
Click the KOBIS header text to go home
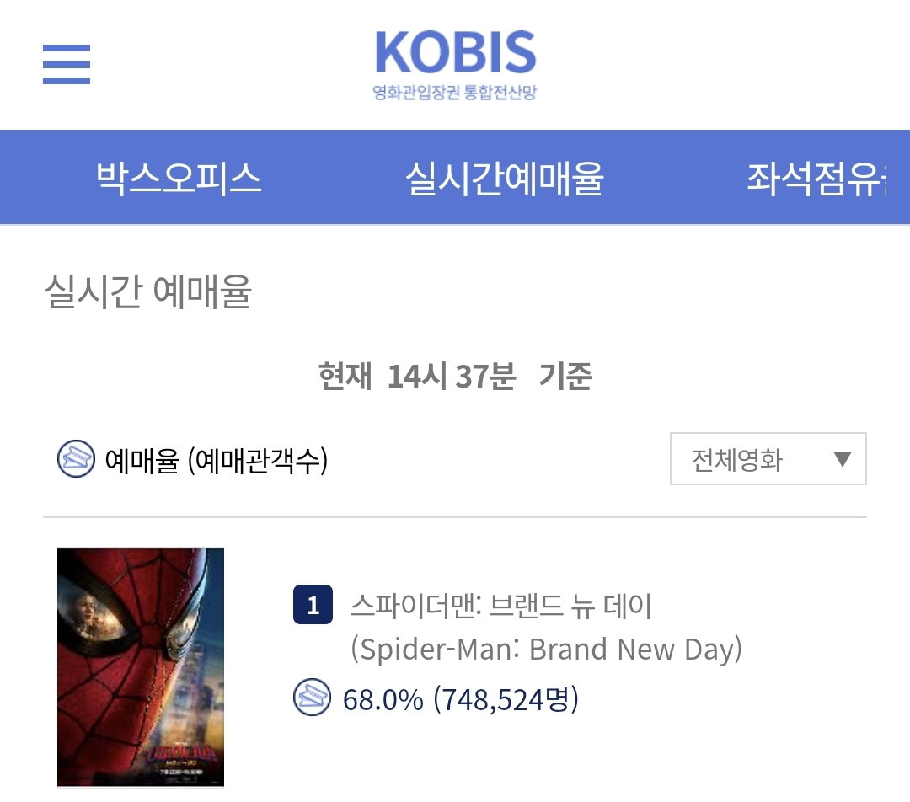coord(456,52)
